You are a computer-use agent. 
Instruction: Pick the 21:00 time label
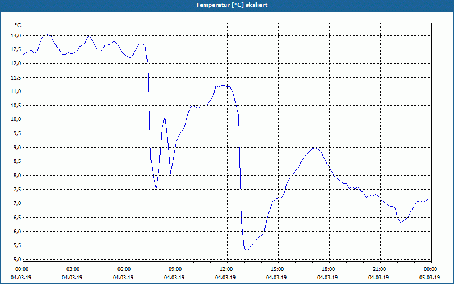coord(379,269)
